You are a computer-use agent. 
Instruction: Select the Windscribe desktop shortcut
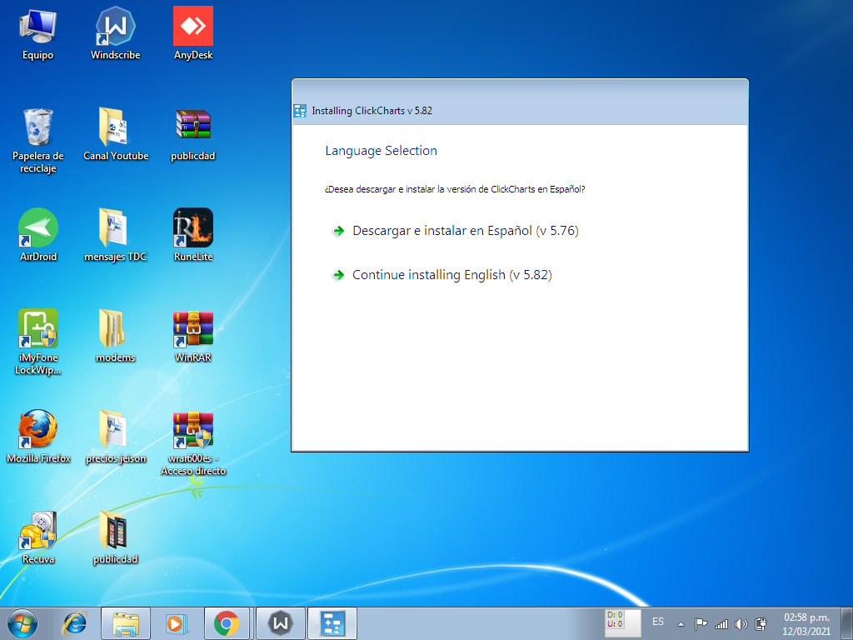[115, 33]
